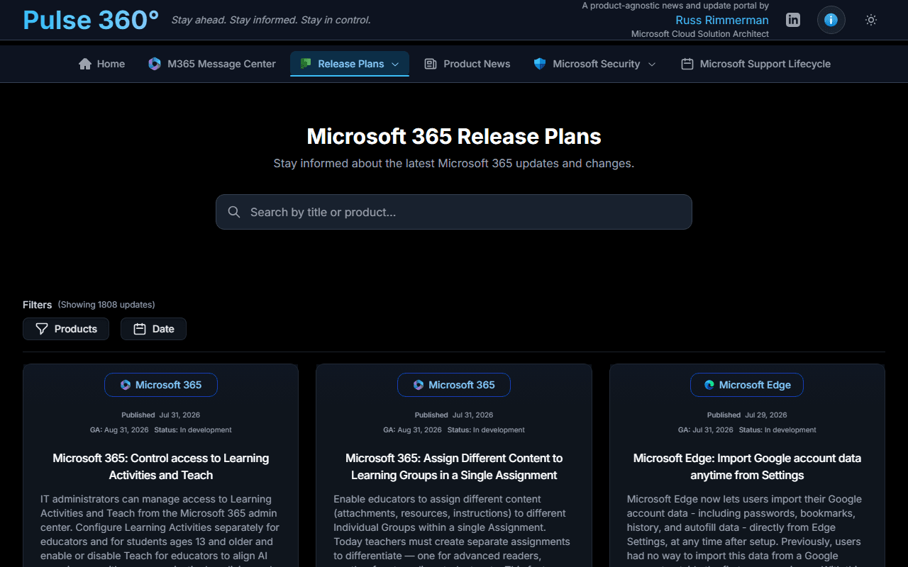
Task: Open 'Control access to Learning Activities and Teach' card title
Action: [161, 466]
